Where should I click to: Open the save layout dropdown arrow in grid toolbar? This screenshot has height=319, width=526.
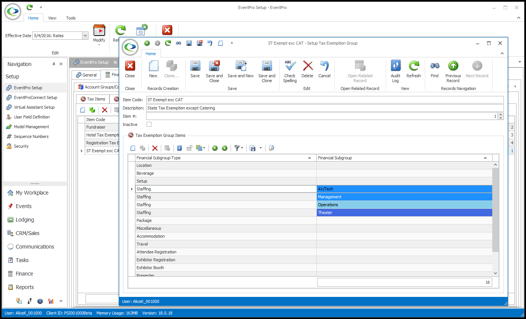[261, 148]
